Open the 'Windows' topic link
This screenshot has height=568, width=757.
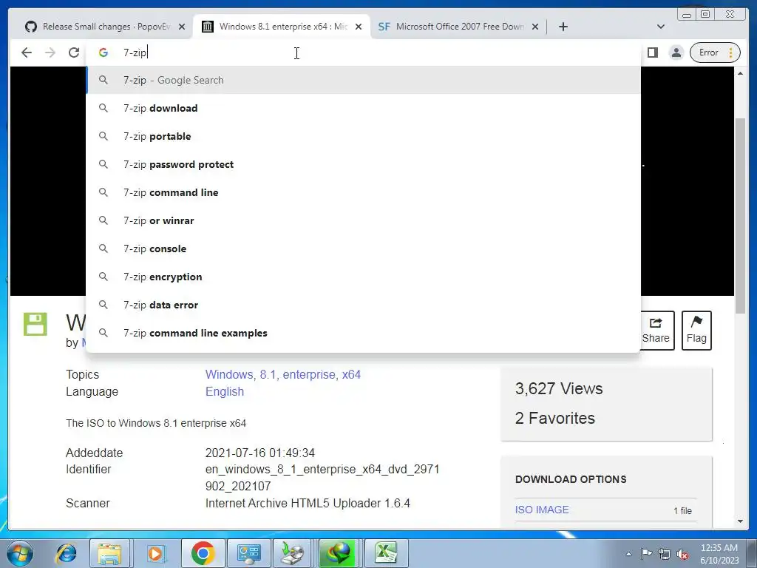coord(229,375)
